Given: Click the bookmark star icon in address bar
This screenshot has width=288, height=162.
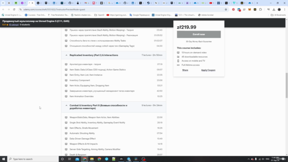Looking at the screenshot, I should [226, 9].
